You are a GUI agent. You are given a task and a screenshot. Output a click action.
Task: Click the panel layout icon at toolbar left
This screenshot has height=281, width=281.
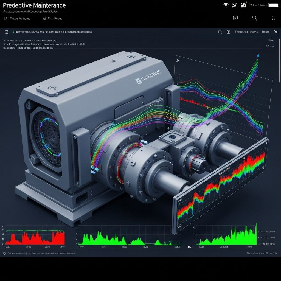click(x=6, y=32)
